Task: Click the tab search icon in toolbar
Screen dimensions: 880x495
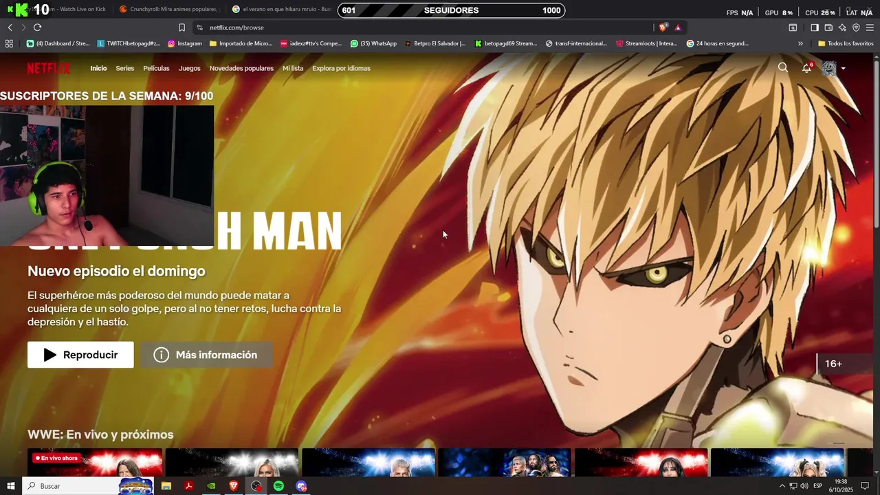Action: point(793,27)
